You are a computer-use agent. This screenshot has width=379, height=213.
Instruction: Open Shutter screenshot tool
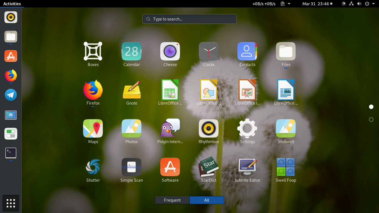coord(93,167)
